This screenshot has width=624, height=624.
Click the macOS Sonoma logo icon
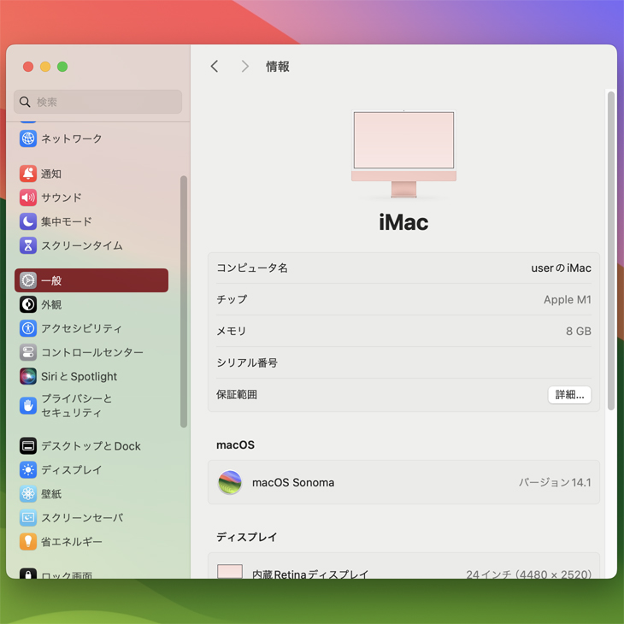coord(230,482)
